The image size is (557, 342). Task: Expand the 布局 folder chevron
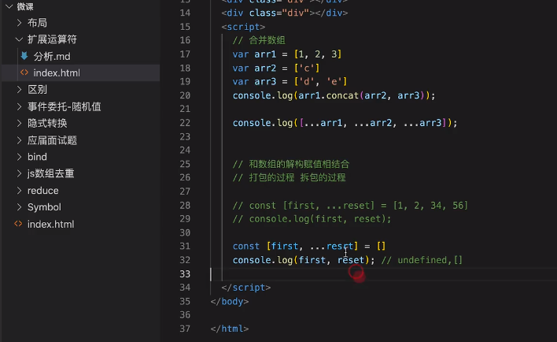click(x=19, y=23)
